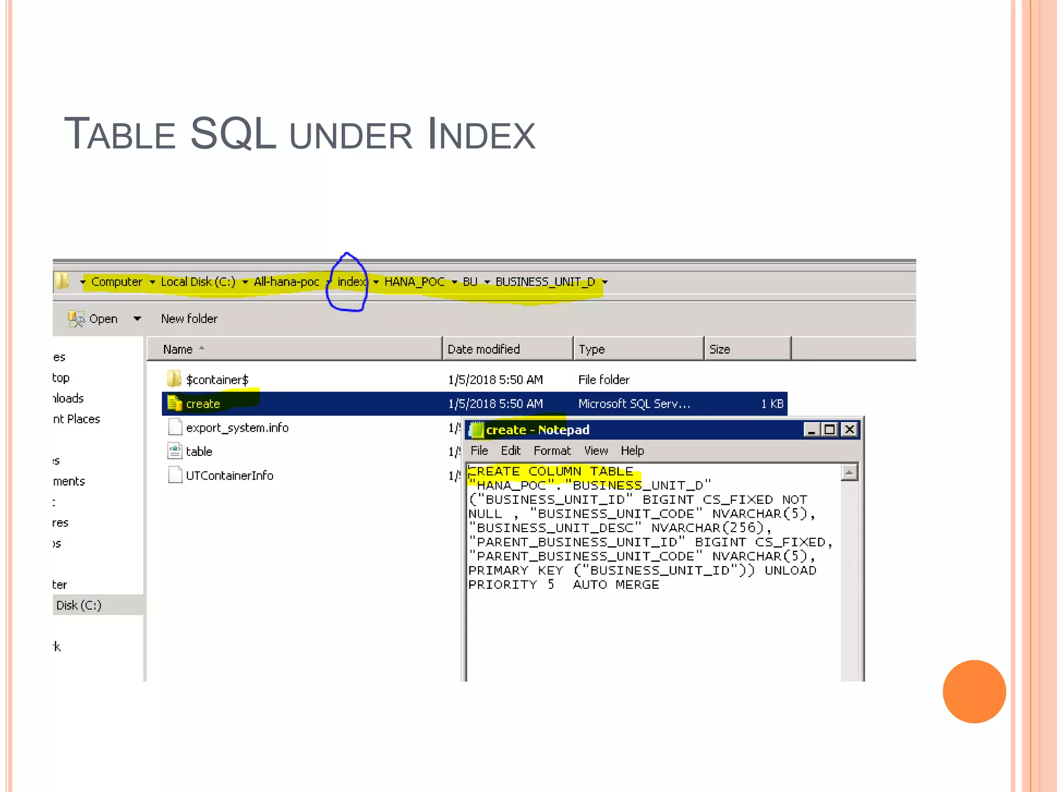Click index breadcrumb in path

point(351,282)
